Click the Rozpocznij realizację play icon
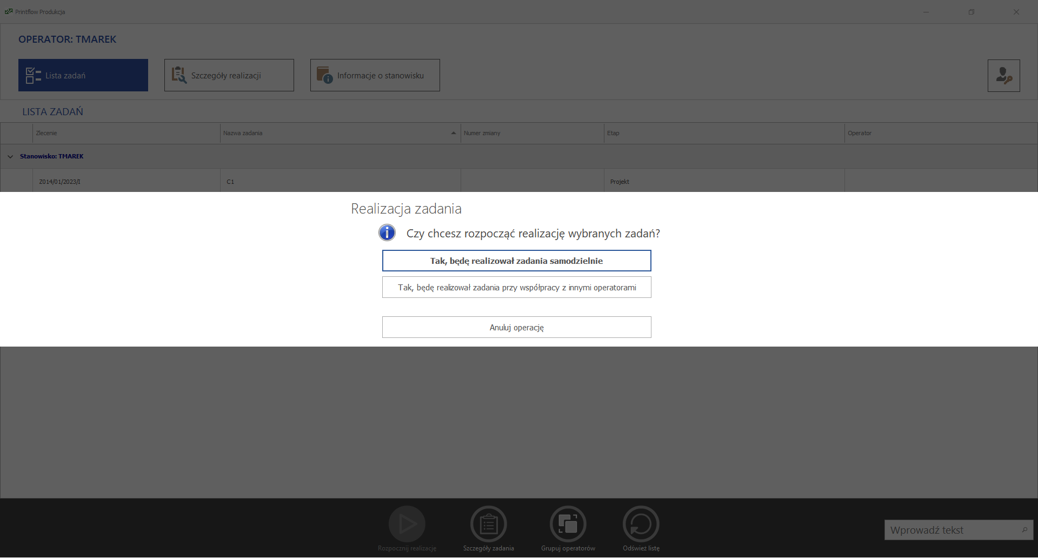Screen dimensions: 1038x558 407,524
